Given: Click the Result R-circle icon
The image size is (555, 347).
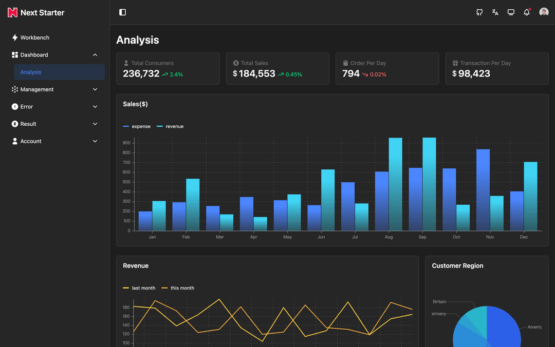Looking at the screenshot, I should (x=15, y=124).
